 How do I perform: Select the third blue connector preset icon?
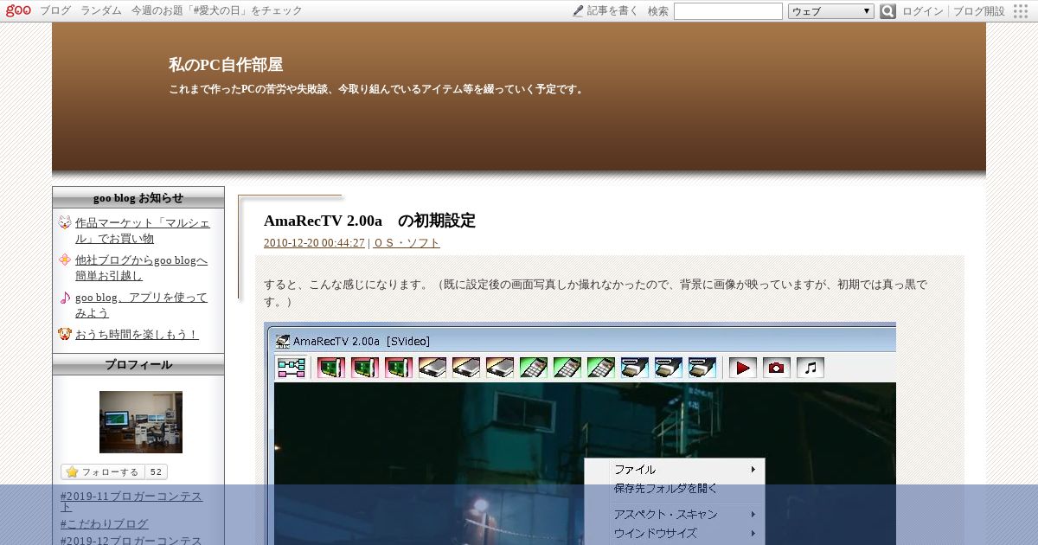(x=702, y=368)
